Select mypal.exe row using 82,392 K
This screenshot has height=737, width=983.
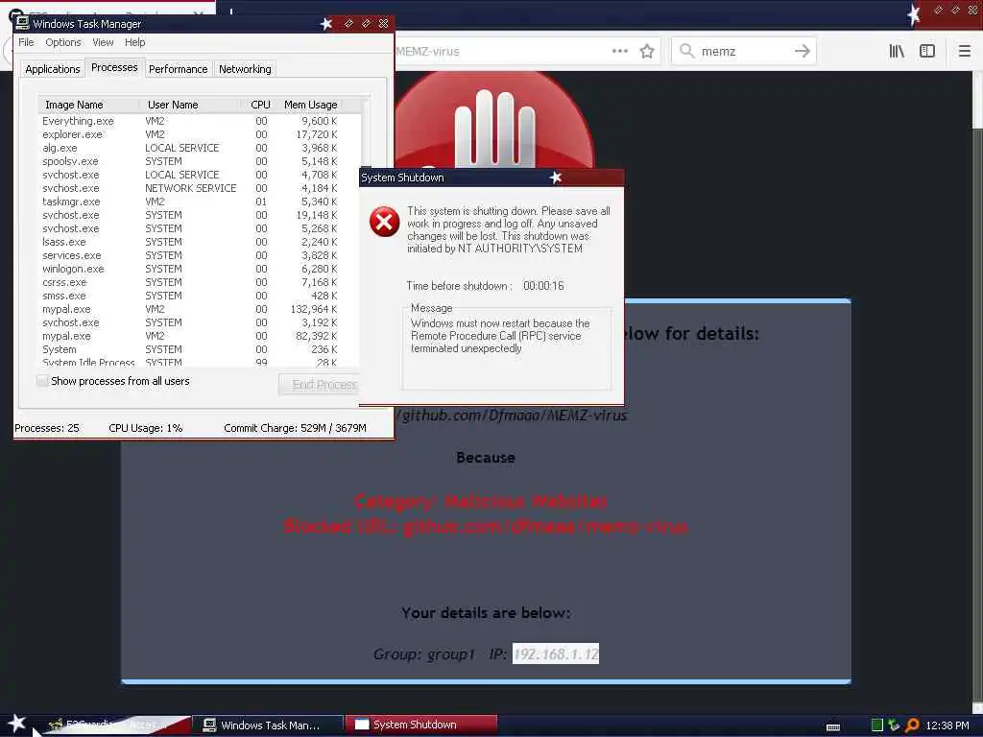point(199,336)
